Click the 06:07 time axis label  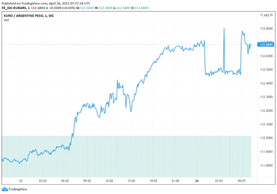[241, 180]
